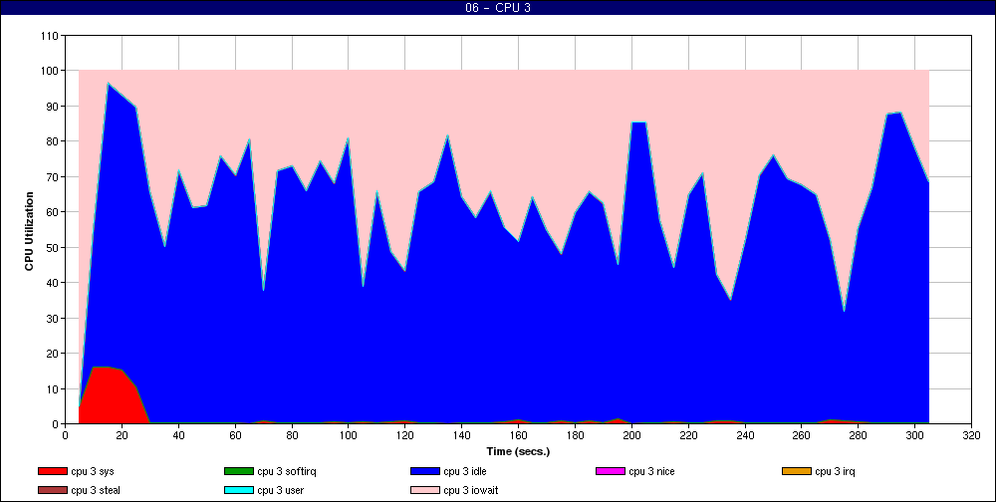
Task: Click the 'CPU Utilization' y-axis label
Action: coord(29,231)
